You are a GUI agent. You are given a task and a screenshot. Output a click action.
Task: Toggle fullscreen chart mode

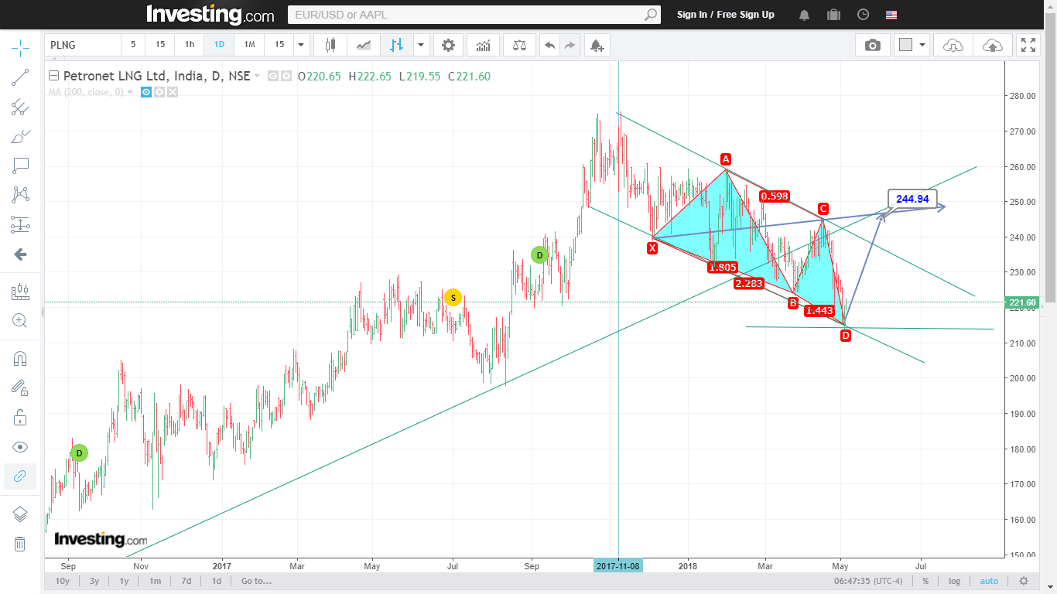click(x=1028, y=45)
